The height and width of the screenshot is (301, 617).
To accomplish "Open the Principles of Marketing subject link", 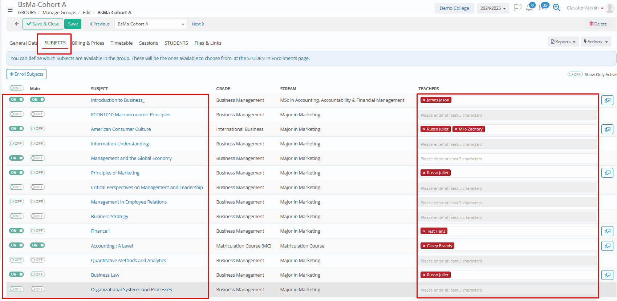I will 115,173.
